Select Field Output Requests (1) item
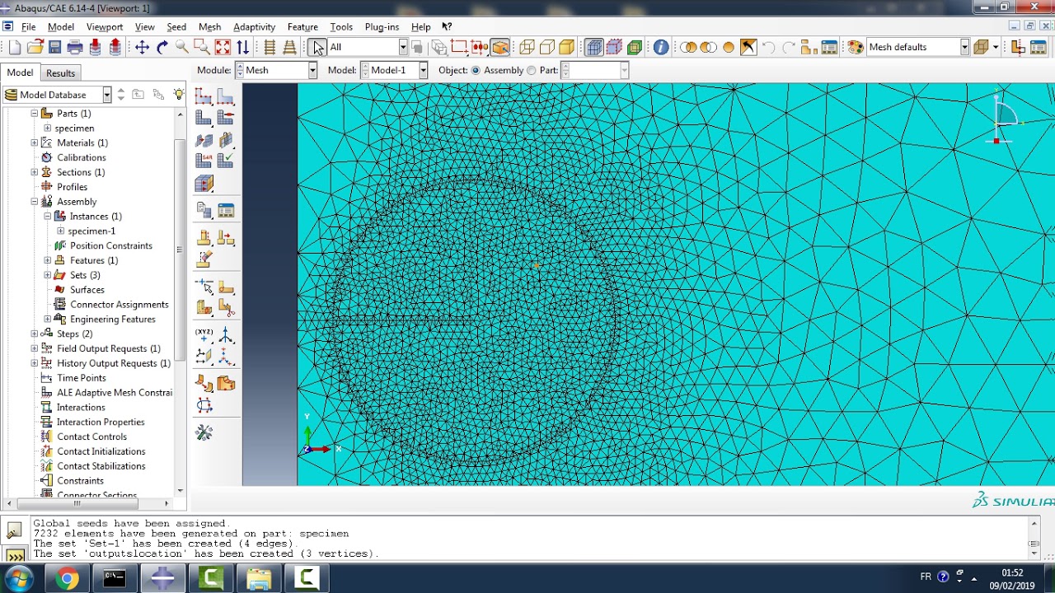The height and width of the screenshot is (593, 1055). (x=109, y=348)
